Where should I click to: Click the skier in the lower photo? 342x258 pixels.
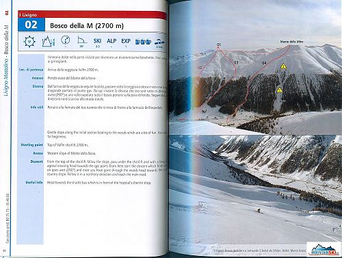[x=259, y=210]
